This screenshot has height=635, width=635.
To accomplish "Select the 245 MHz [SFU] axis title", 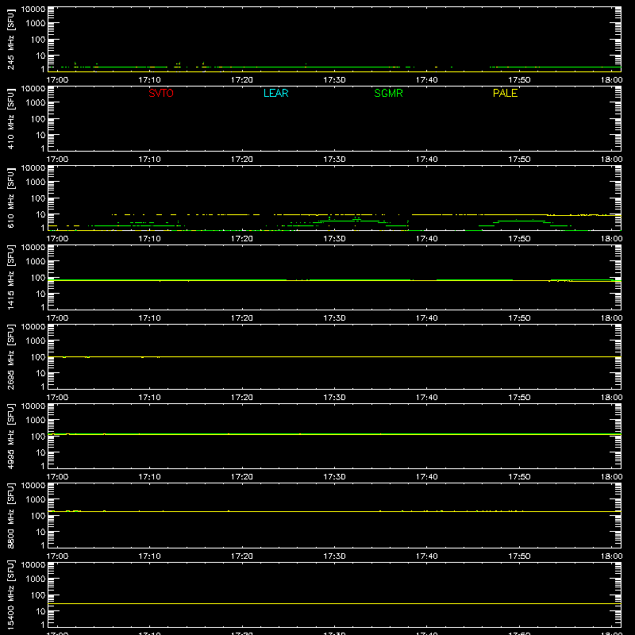I will click(x=10, y=39).
